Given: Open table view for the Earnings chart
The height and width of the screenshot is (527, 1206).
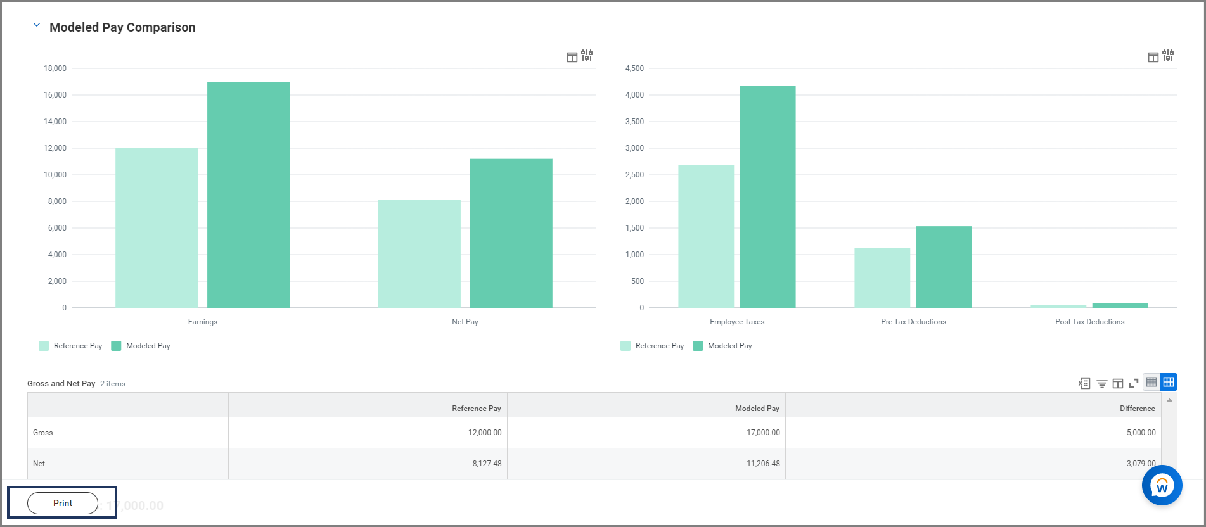Looking at the screenshot, I should 572,57.
